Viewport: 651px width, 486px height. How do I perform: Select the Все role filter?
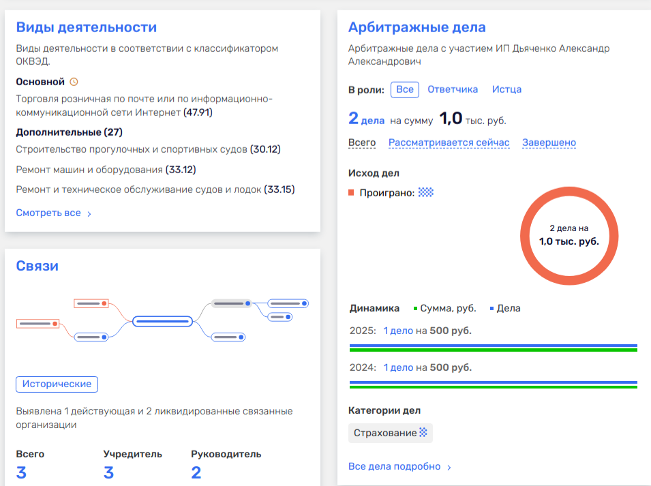[x=405, y=90]
